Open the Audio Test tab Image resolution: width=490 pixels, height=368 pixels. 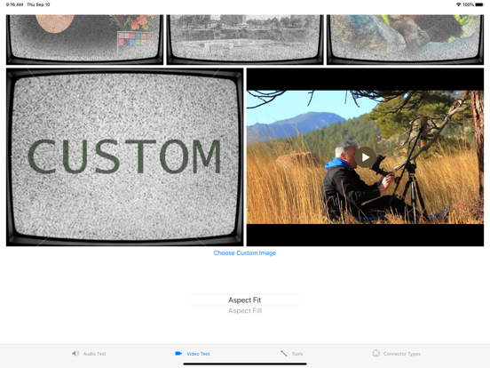click(89, 354)
